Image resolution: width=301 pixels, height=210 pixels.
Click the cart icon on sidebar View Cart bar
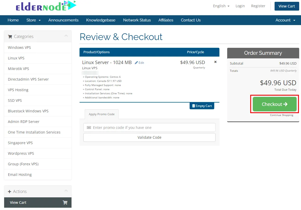65,203
